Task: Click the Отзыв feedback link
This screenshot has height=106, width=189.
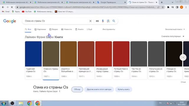Action: pyautogui.click(x=183, y=82)
